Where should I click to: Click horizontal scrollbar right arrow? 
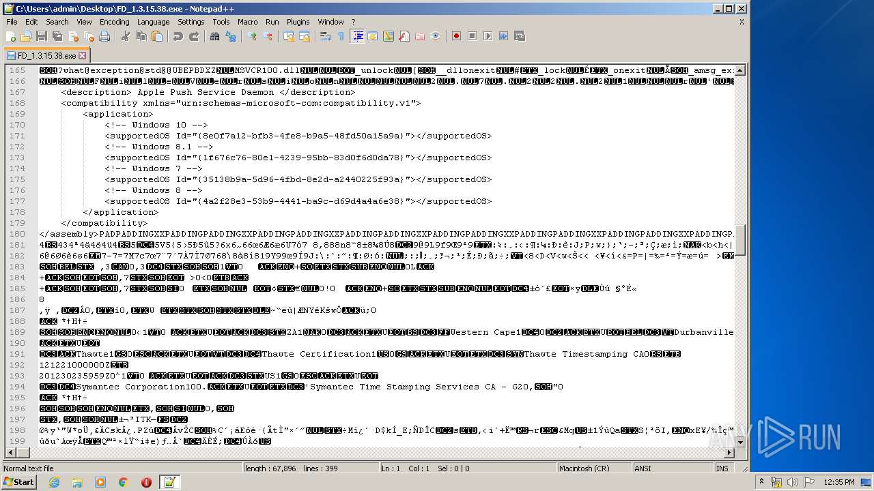pos(729,452)
